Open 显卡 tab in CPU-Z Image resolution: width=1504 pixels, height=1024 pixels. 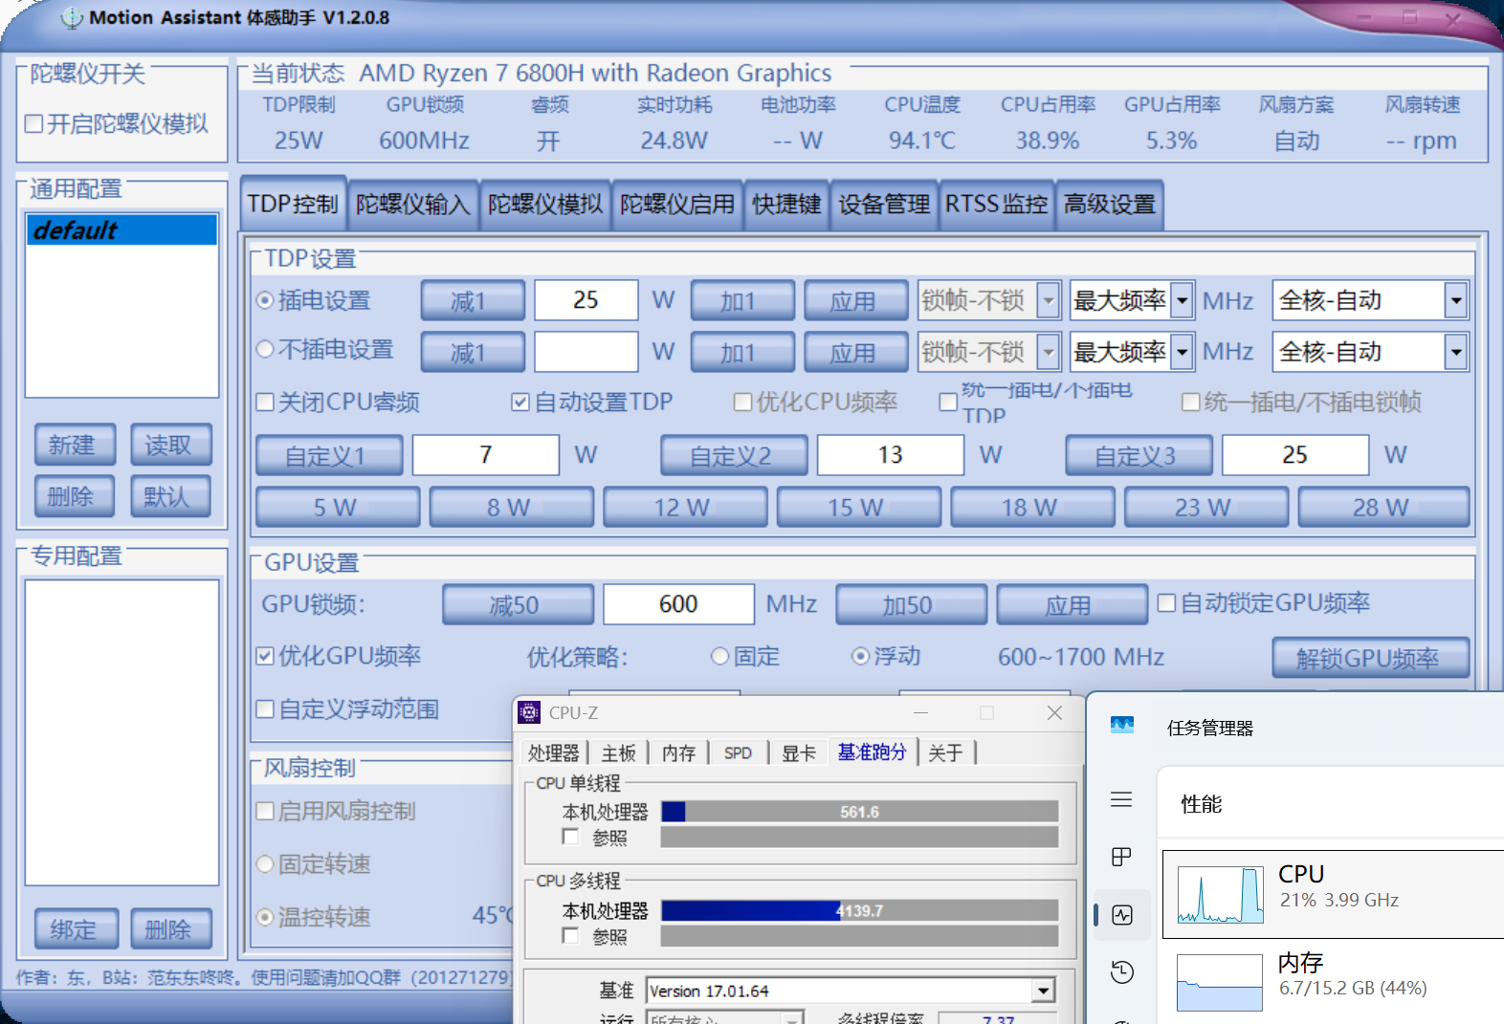tap(799, 752)
